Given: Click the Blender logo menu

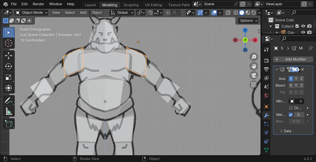Looking at the screenshot, I should [5, 4].
